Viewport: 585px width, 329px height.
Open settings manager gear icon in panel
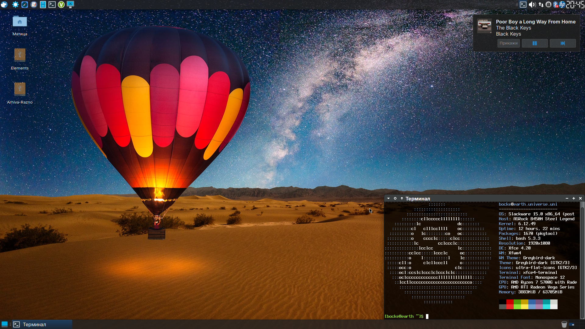(x=15, y=4)
